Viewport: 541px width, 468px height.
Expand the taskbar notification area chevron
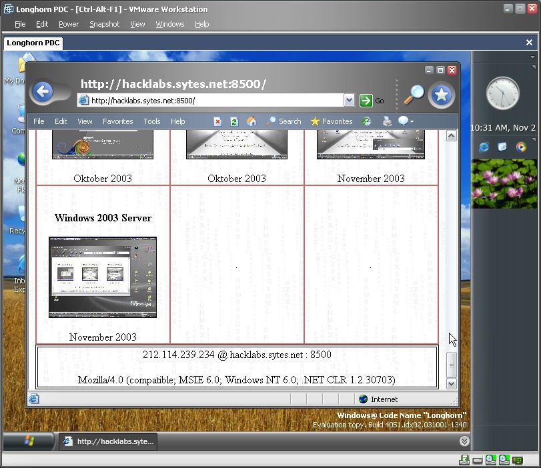[464, 441]
